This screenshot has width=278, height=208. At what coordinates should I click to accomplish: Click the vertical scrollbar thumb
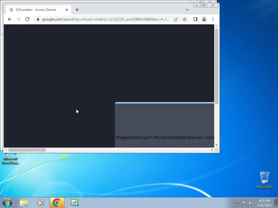(216, 66)
